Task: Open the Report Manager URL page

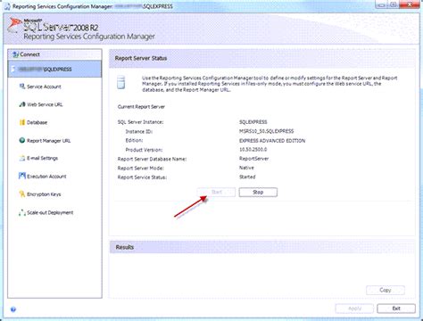Action: (48, 141)
